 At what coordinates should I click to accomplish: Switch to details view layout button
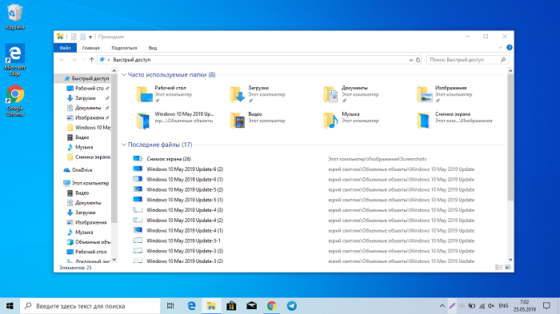click(x=499, y=267)
